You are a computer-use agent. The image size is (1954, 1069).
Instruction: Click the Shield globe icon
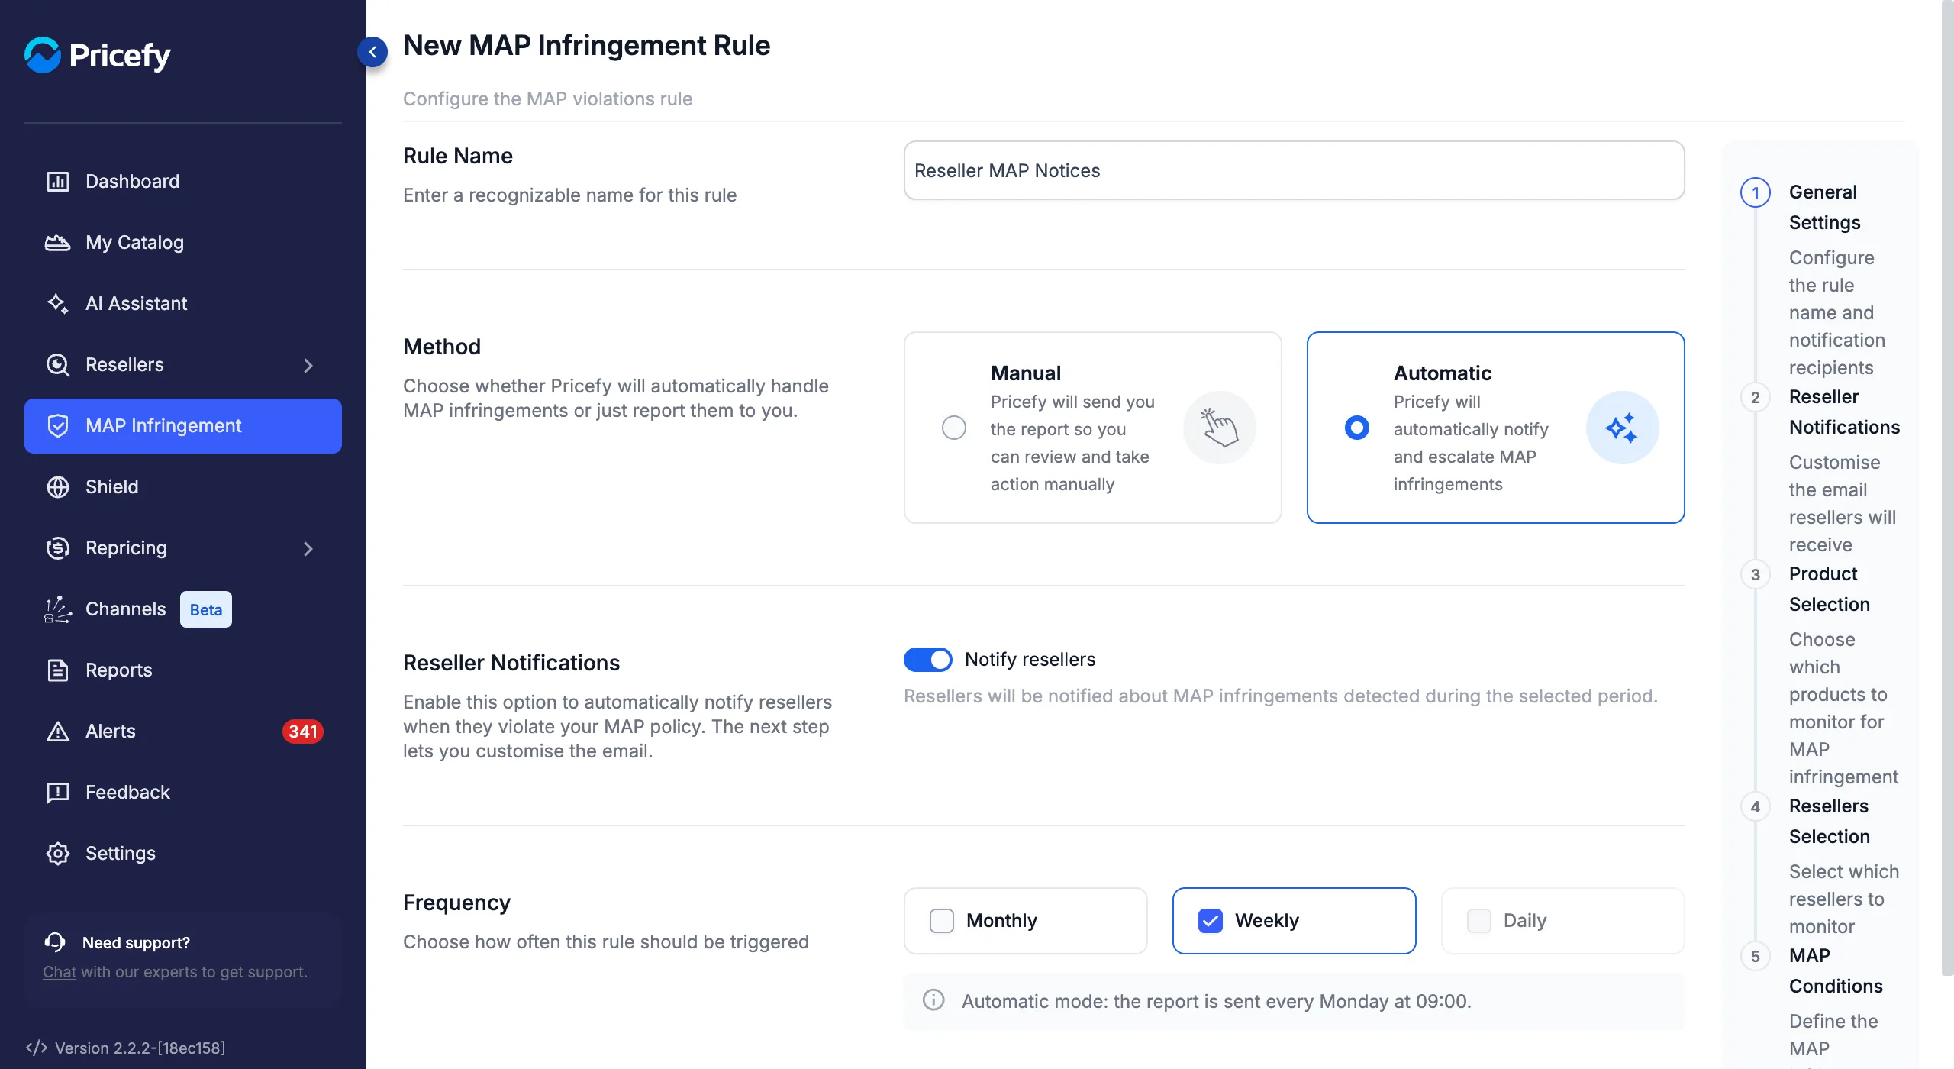tap(58, 487)
